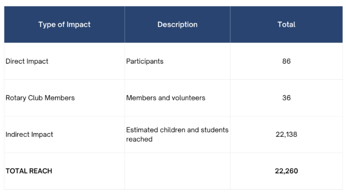346x192 pixels.
Task: Select the Description column header
Action: coord(178,25)
